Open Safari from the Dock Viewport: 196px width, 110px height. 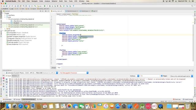pos(21,106)
